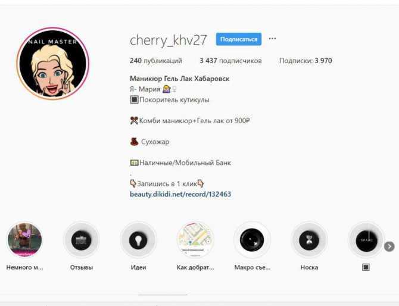Select the active posts tab underline
The image size is (399, 306).
point(163,295)
